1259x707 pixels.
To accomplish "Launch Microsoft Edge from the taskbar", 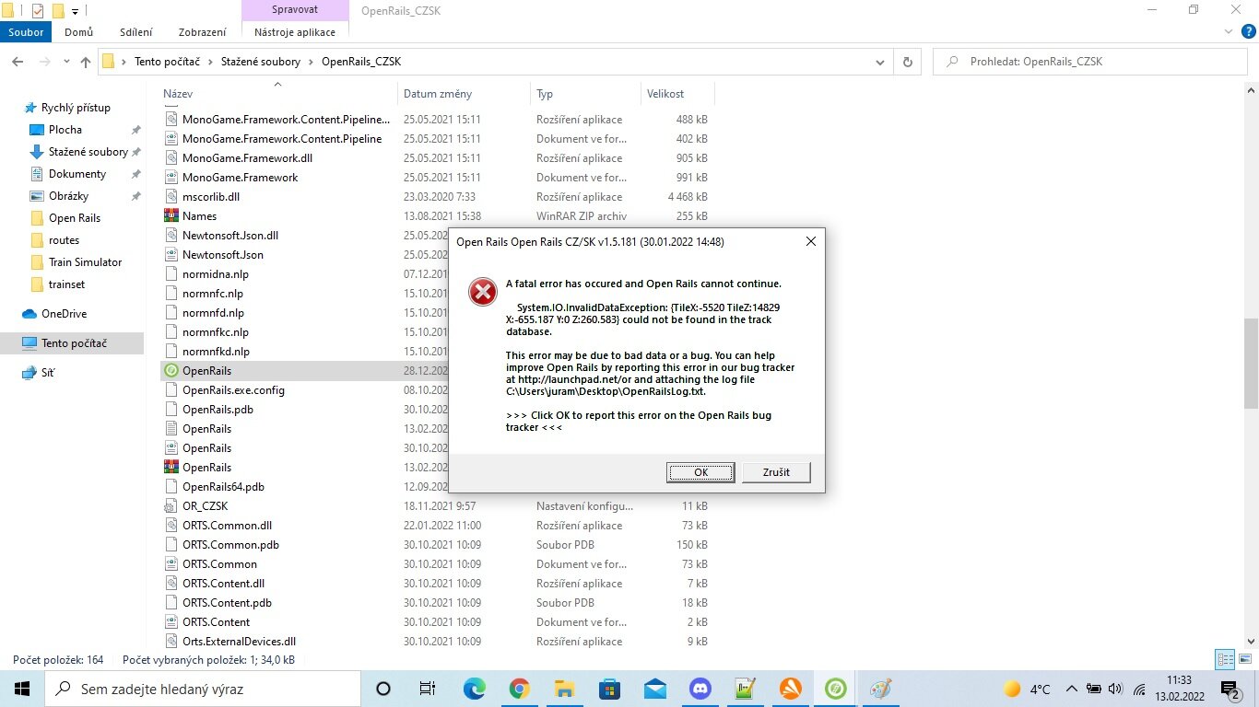I will 474,689.
